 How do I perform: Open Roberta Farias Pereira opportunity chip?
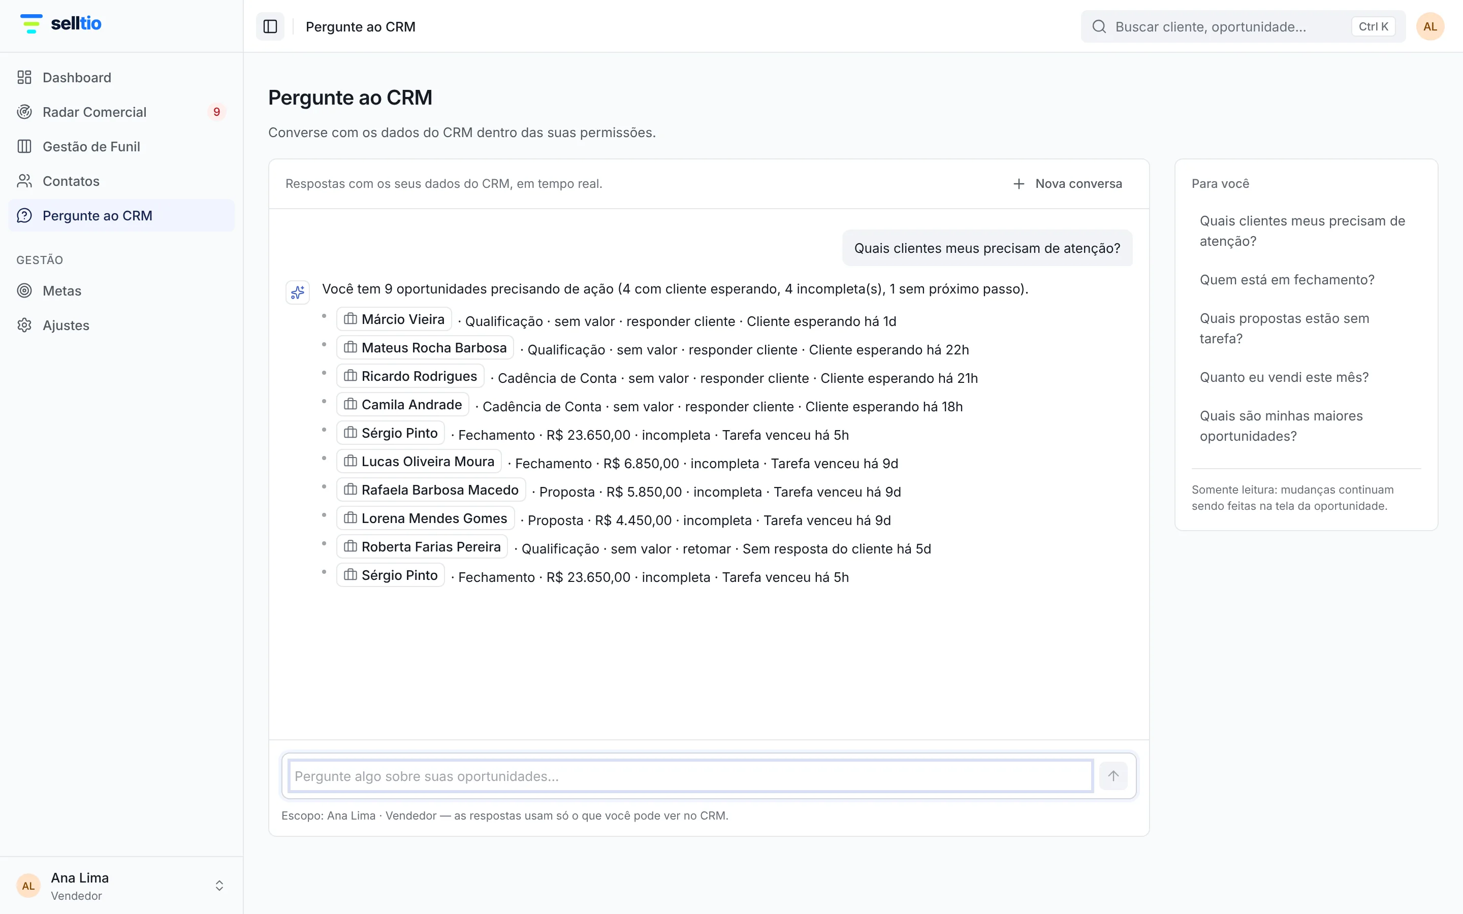[422, 546]
